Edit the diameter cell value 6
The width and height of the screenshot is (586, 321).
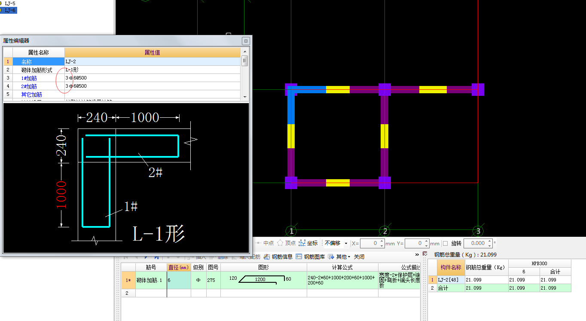point(179,280)
